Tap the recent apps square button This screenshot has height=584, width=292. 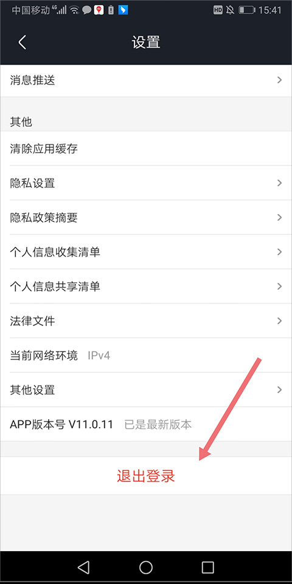point(207,567)
